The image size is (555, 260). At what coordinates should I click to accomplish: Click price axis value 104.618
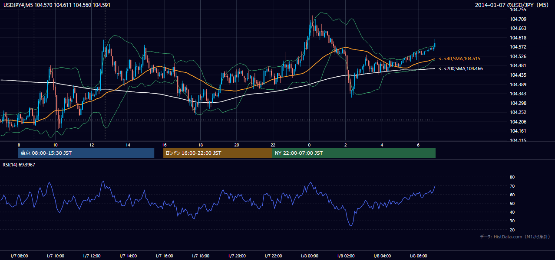(519, 38)
